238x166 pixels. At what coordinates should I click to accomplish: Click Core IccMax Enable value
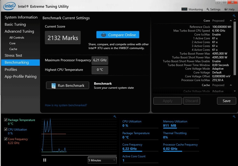click(x=217, y=35)
